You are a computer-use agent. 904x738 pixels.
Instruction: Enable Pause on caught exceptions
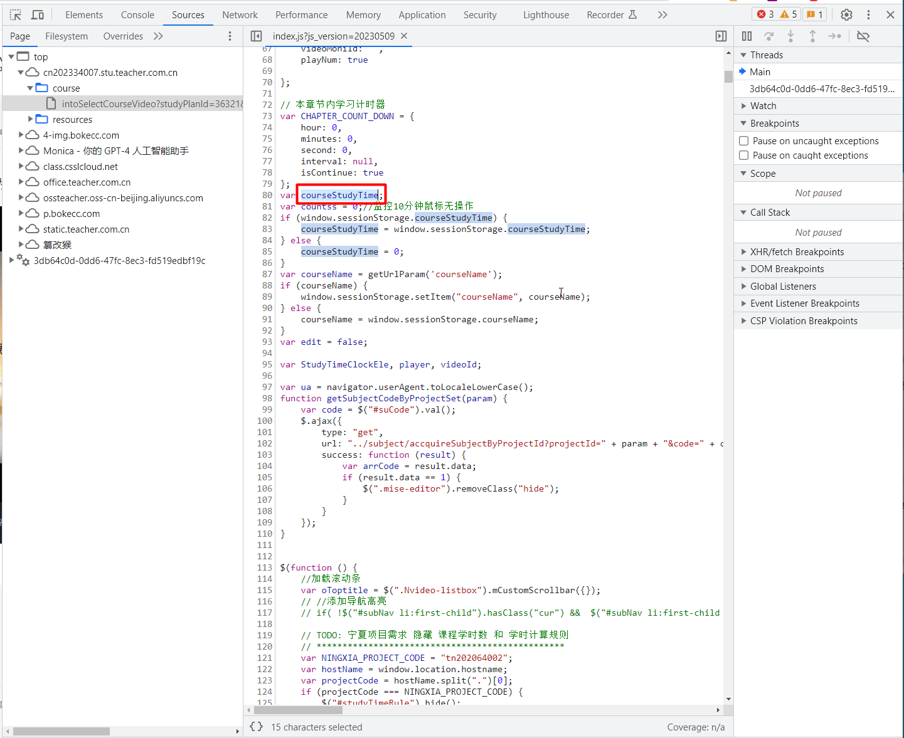click(744, 156)
